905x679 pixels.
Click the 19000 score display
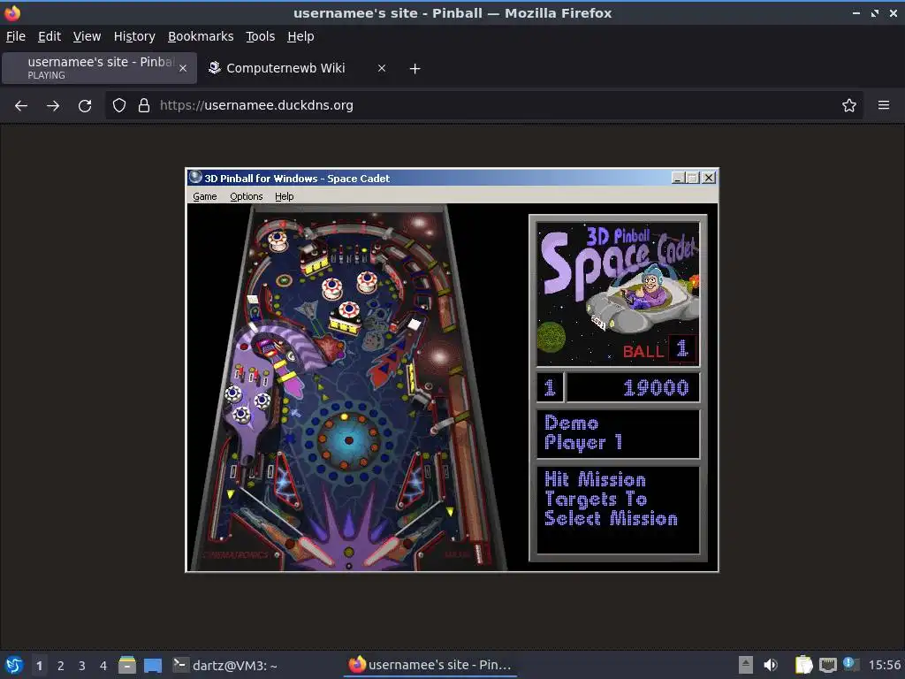(633, 387)
